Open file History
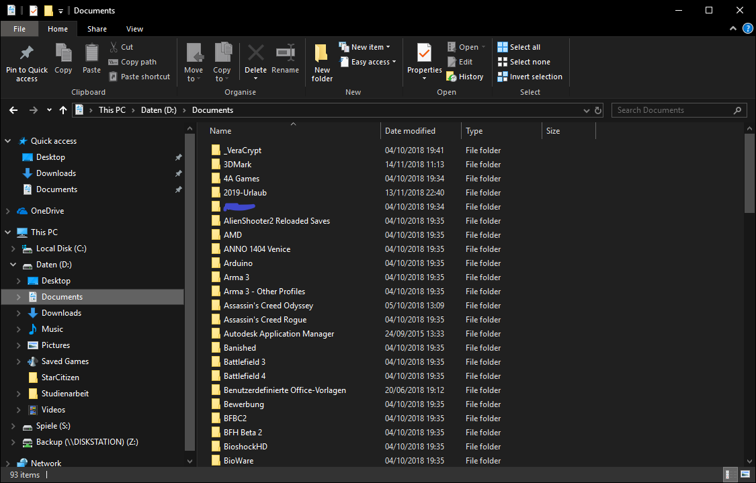This screenshot has width=756, height=483. point(465,77)
